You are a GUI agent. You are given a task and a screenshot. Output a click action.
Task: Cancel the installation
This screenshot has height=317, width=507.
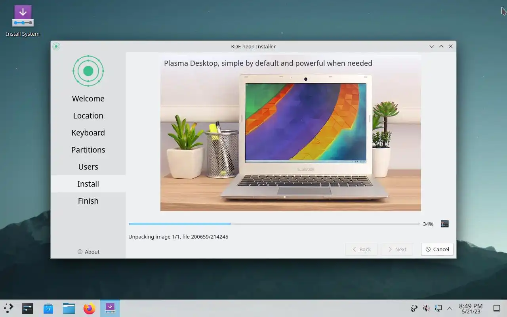coord(437,249)
